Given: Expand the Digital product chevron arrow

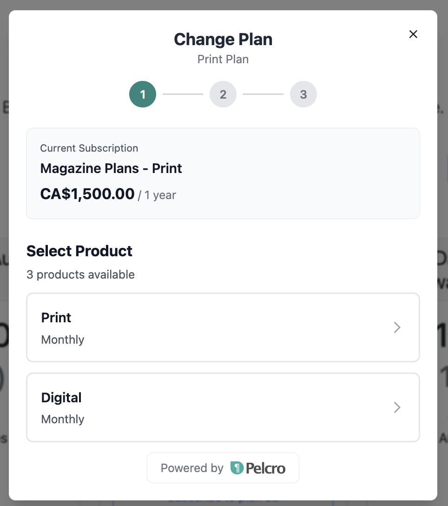Looking at the screenshot, I should coord(397,407).
